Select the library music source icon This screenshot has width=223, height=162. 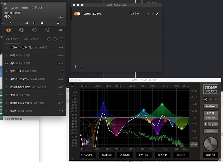pos(9,30)
